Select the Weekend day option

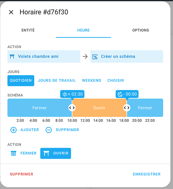tap(91, 81)
